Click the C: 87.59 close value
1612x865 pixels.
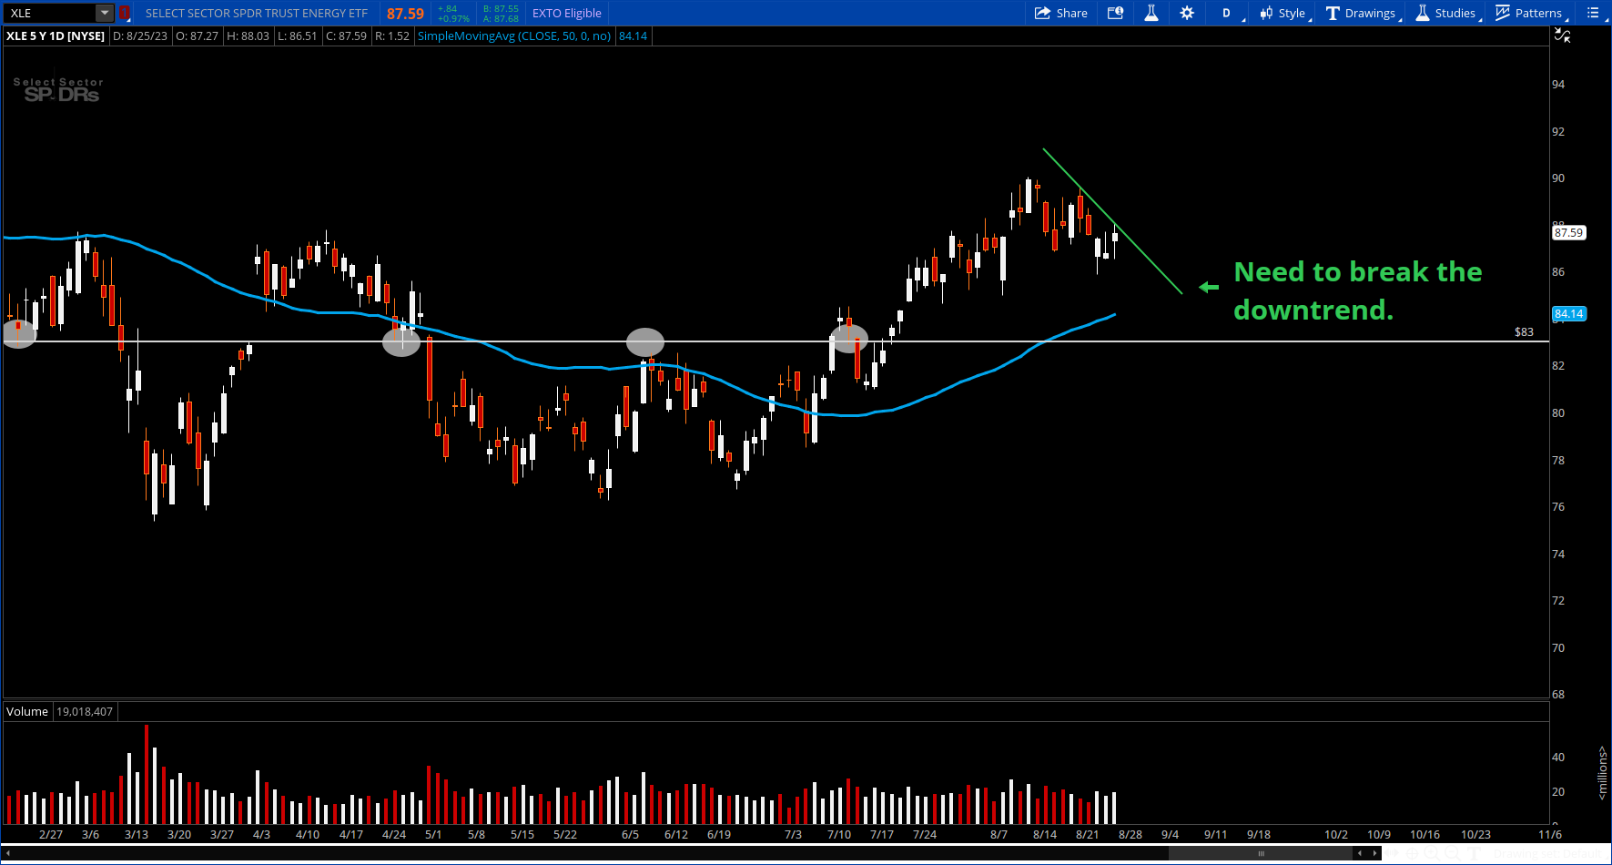(x=347, y=36)
